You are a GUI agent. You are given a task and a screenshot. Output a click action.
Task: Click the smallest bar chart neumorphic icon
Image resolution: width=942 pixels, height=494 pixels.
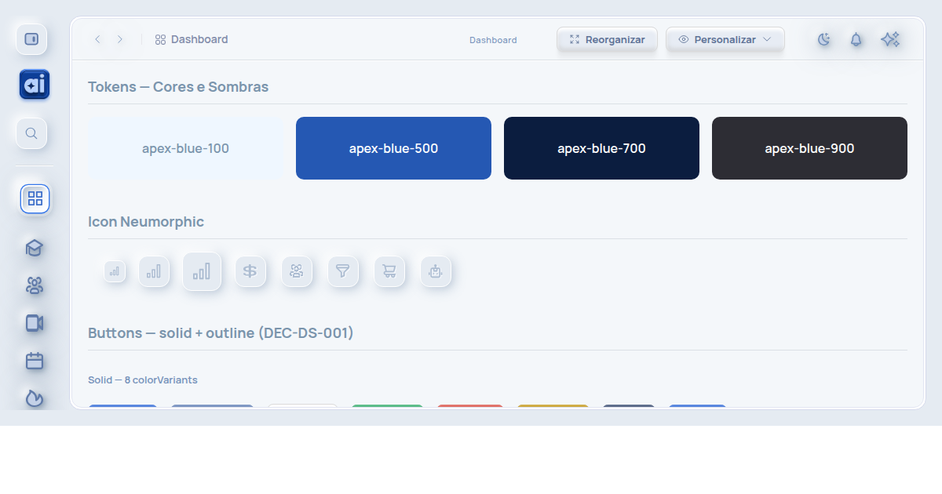point(115,271)
